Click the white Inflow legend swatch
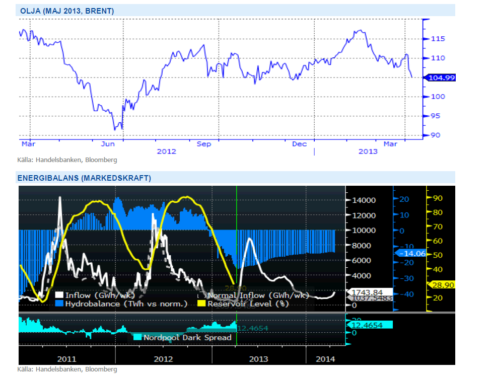491x377 pixels. click(59, 295)
